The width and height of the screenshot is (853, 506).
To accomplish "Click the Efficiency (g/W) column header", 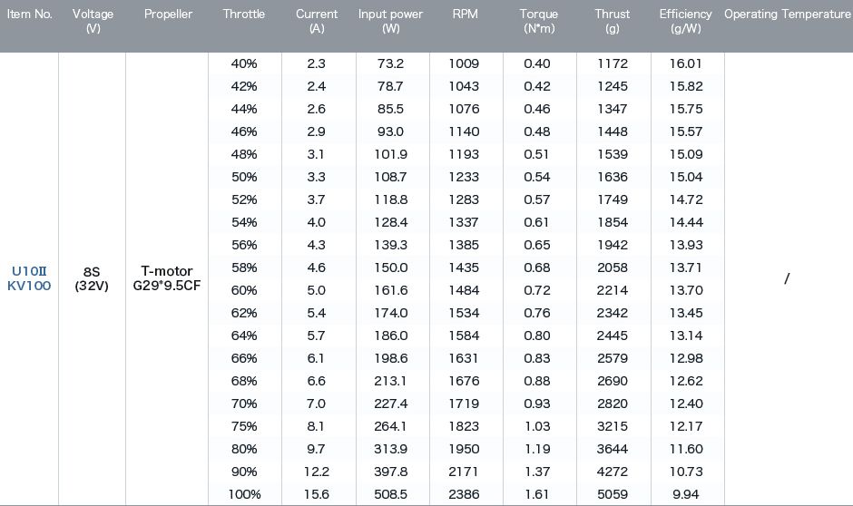I will pyautogui.click(x=685, y=21).
